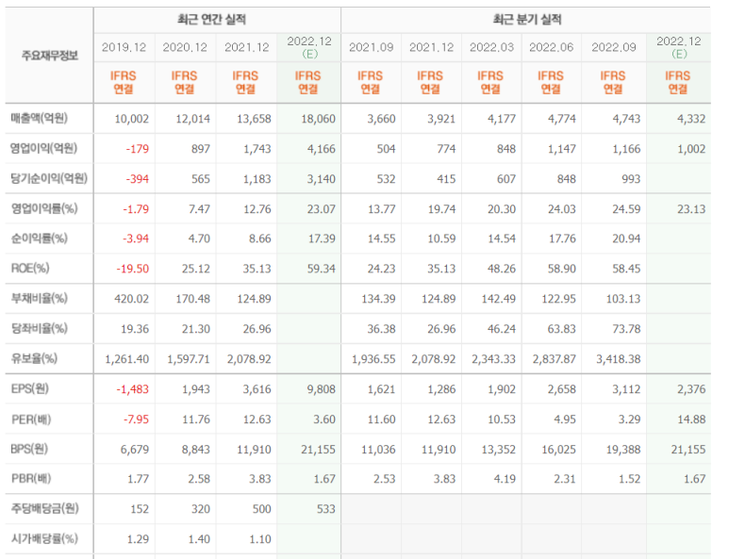Click reserve ratio value 1,261.40
729x559 pixels.
point(127,359)
